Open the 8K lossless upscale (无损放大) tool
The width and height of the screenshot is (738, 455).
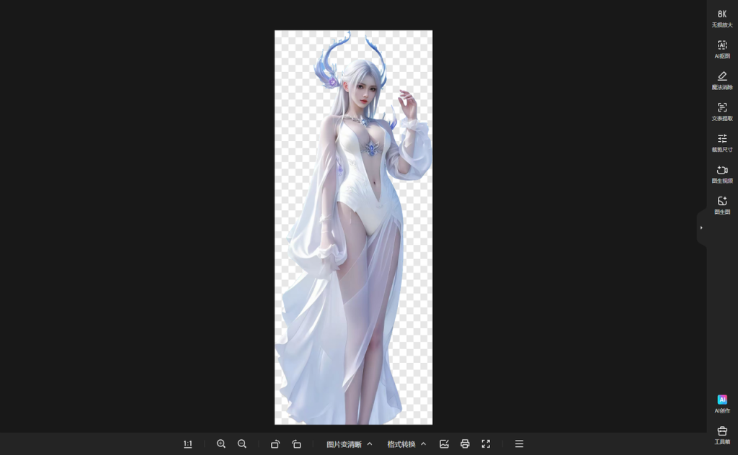click(722, 18)
